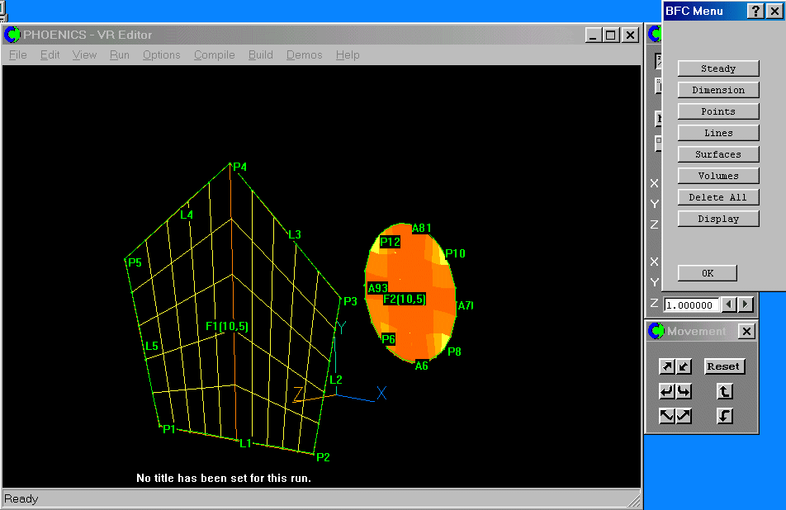Toggle the X axis indicator
The image size is (786, 510).
click(653, 182)
